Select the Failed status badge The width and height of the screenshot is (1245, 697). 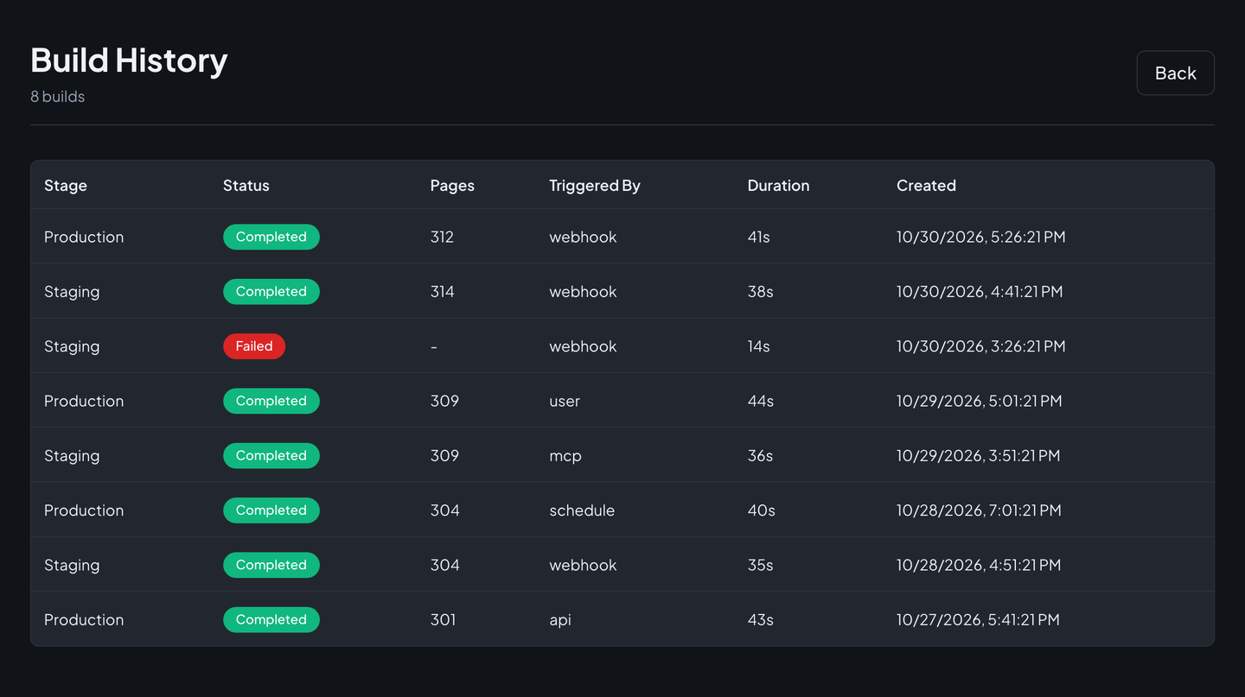254,346
